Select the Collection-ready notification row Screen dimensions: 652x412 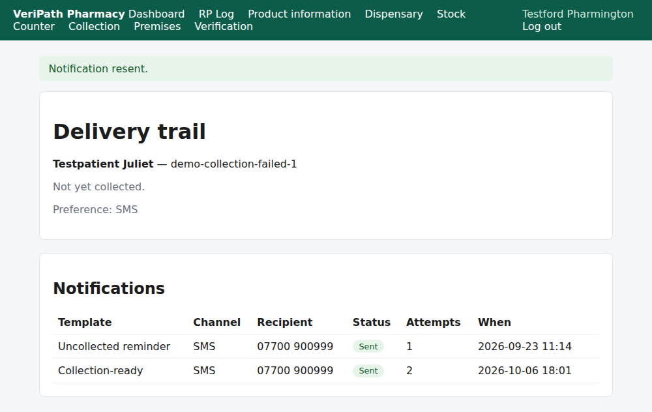click(x=326, y=370)
